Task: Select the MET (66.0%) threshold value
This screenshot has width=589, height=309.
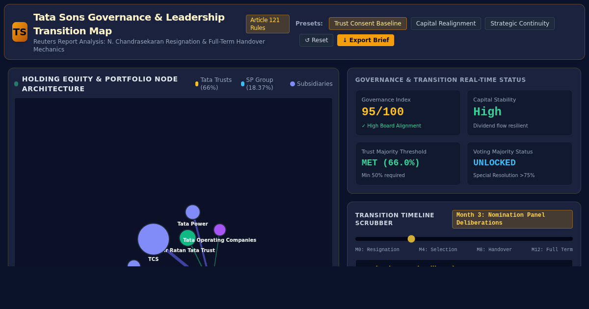Action: (x=391, y=163)
